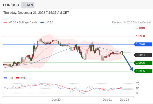Click the Dec 23 date axis label

coord(124,100)
